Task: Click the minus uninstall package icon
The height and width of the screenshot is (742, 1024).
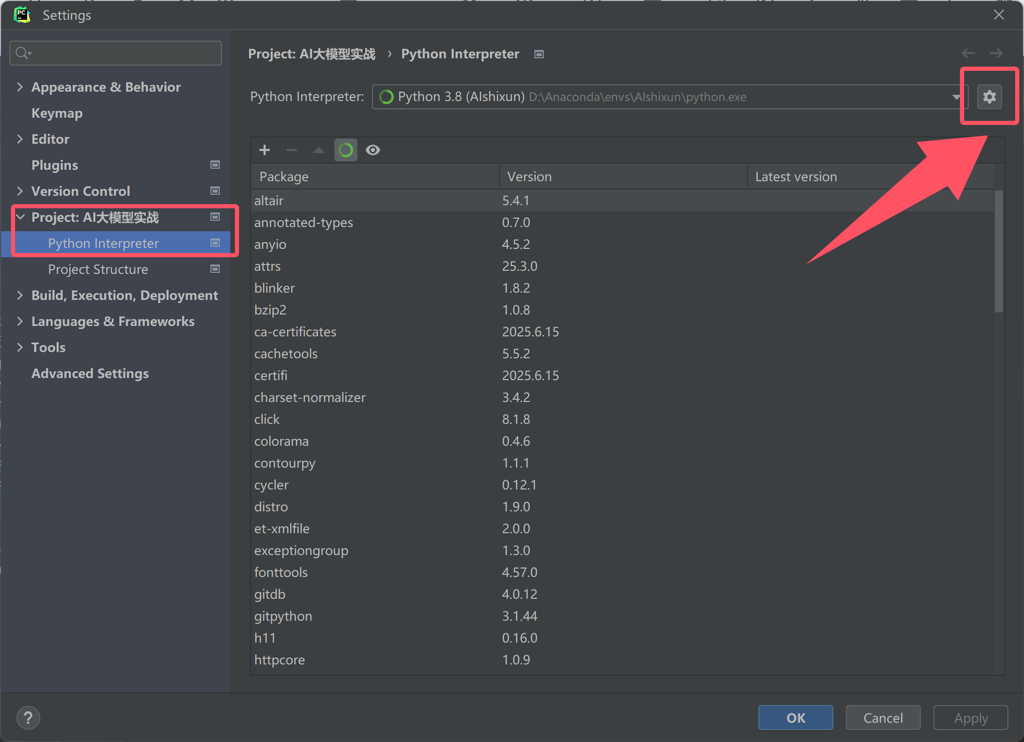Action: click(292, 150)
